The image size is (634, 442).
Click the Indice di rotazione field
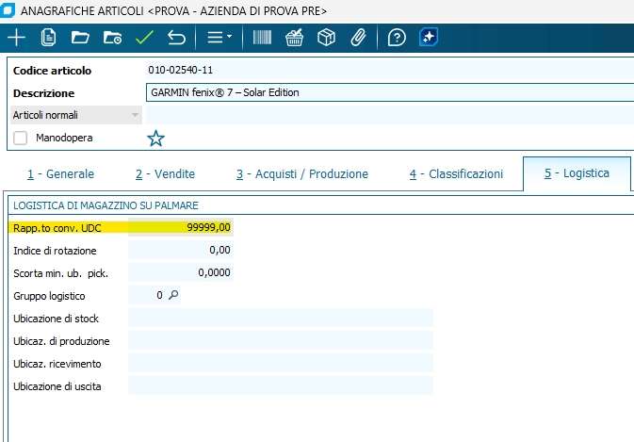coord(181,250)
